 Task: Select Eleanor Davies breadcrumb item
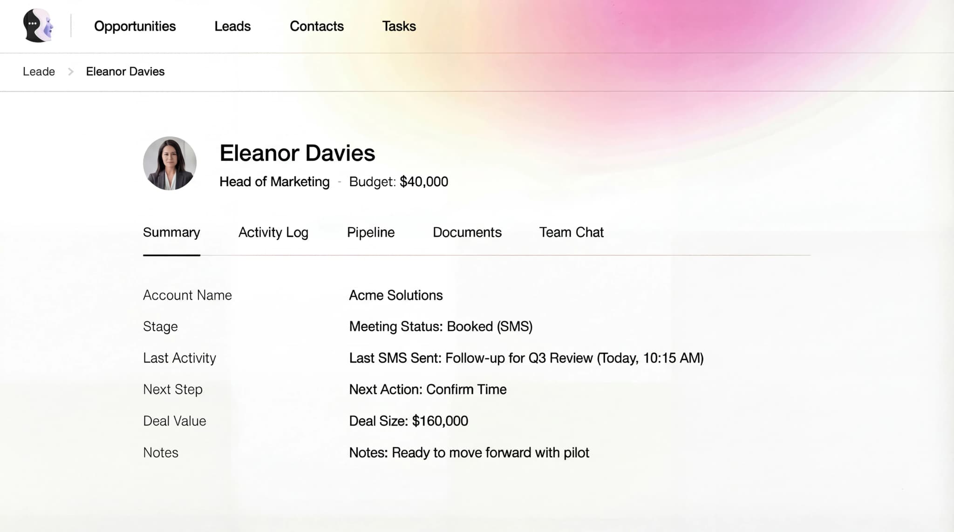coord(125,72)
